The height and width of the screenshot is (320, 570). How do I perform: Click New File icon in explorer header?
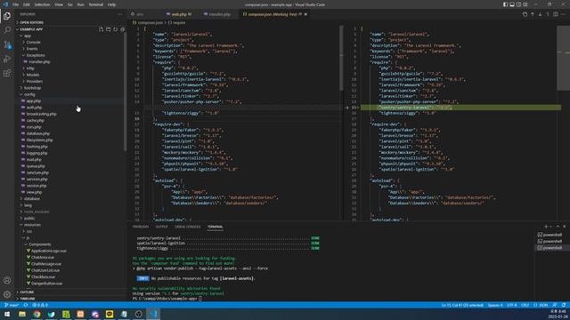pos(101,29)
